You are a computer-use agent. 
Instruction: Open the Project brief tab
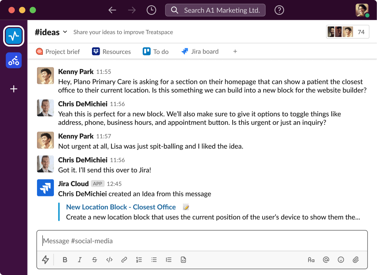[x=58, y=51]
